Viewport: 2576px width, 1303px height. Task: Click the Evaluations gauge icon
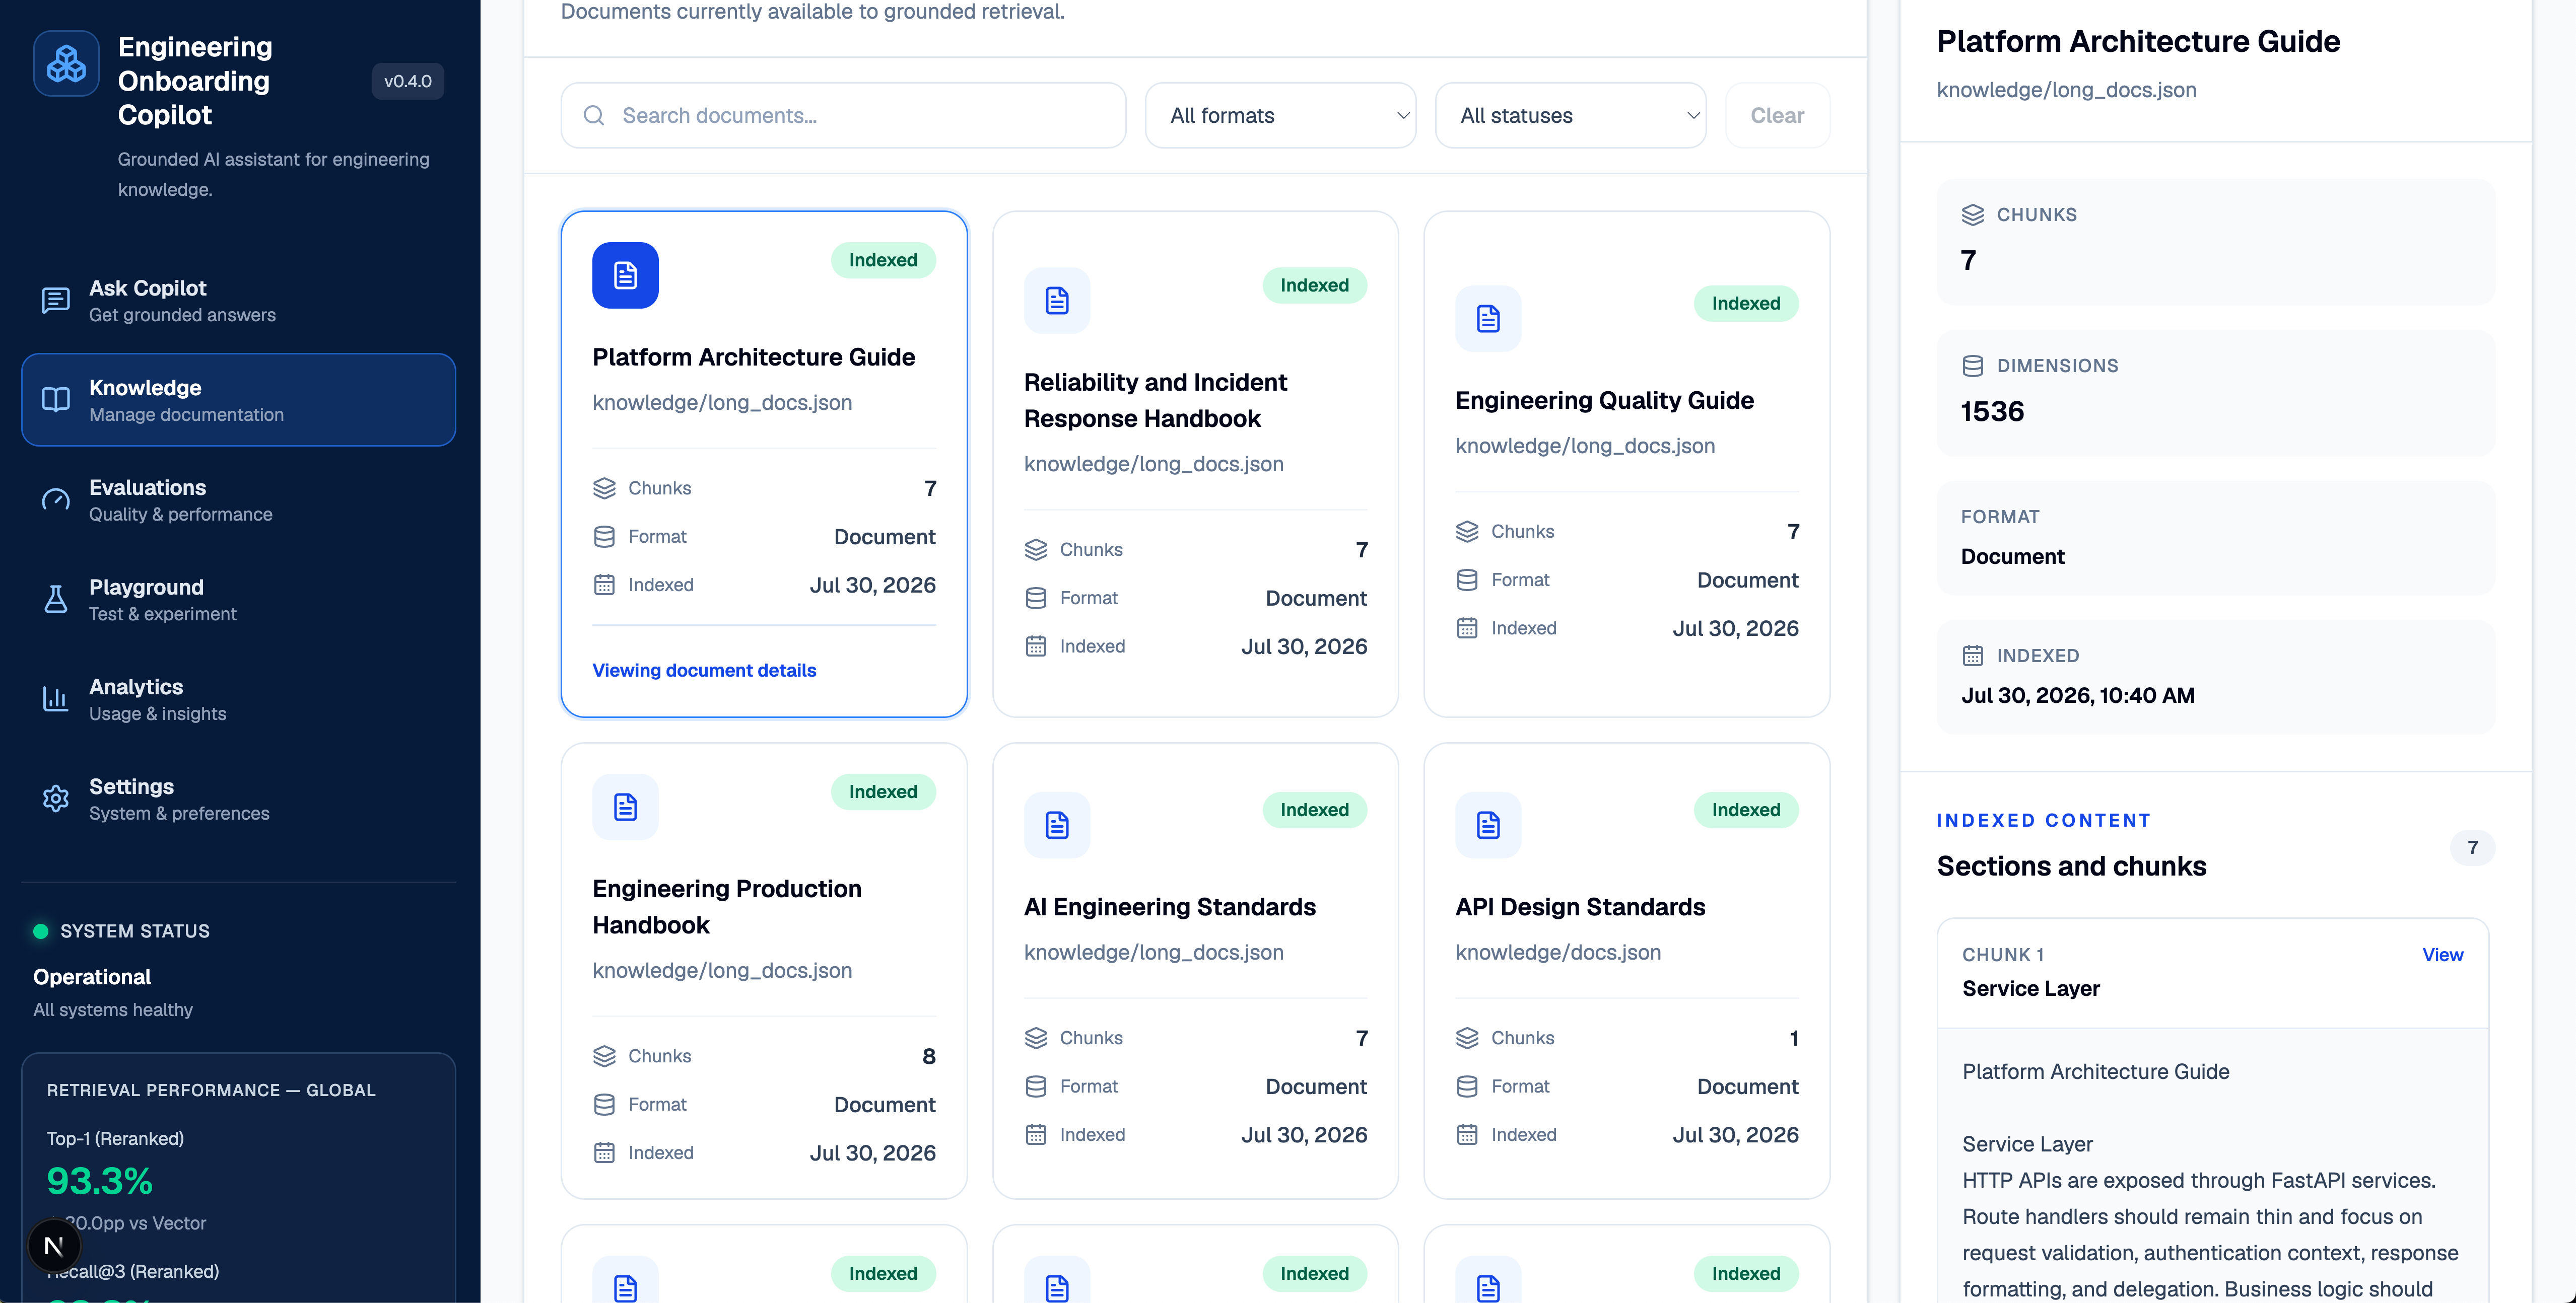coord(56,499)
